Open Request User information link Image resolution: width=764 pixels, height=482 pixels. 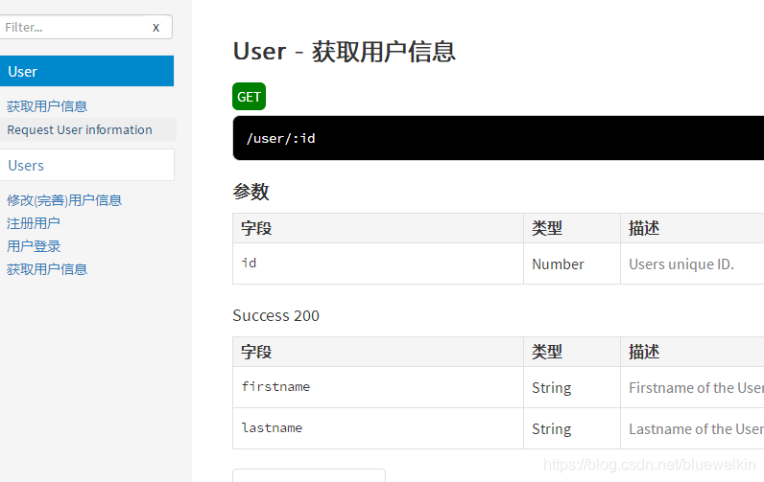80,130
